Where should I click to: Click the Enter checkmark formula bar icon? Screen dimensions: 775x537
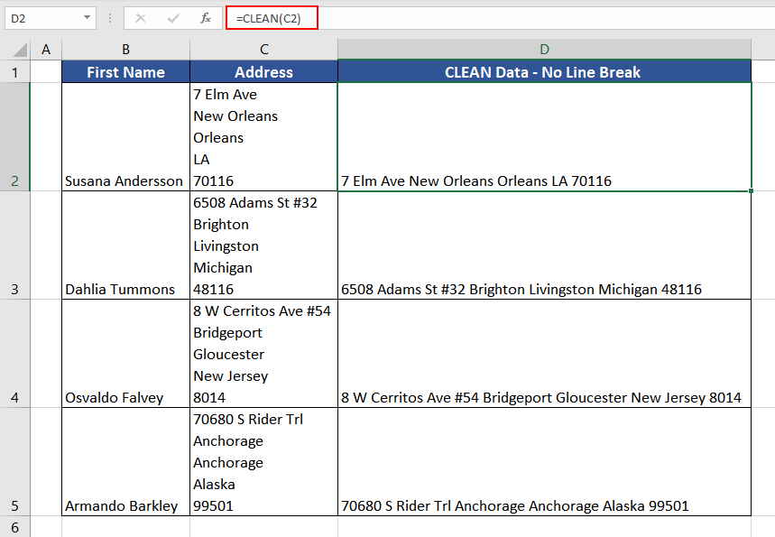tap(172, 18)
